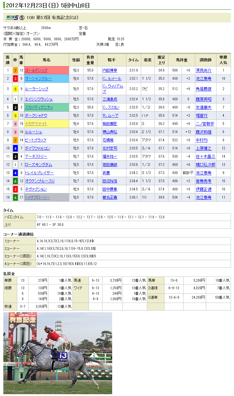
Task: Click the red frame 3 box in オーシャンブルー row
Action: click(x=15, y=79)
